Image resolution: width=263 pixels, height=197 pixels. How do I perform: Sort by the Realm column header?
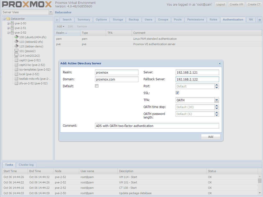click(x=68, y=33)
